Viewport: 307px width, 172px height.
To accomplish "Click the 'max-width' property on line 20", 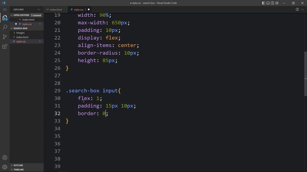I will [92, 23].
